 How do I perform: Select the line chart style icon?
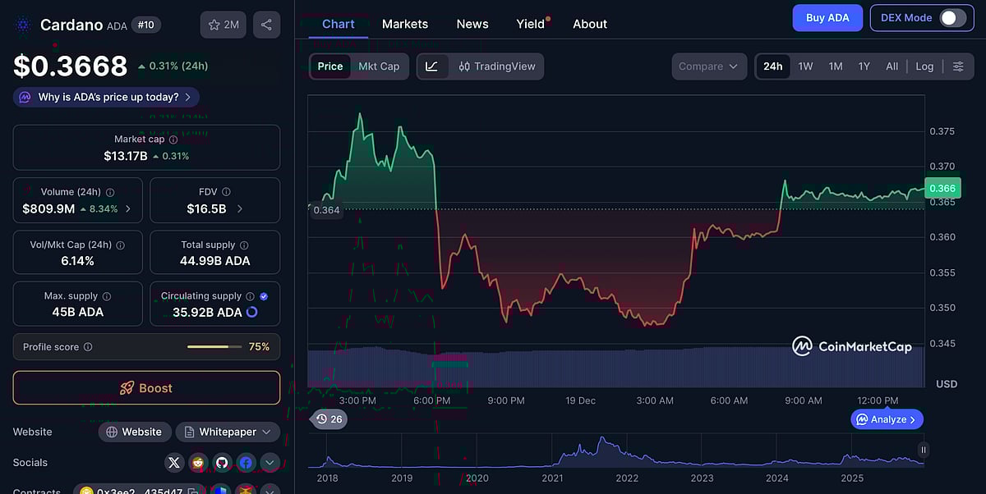431,66
